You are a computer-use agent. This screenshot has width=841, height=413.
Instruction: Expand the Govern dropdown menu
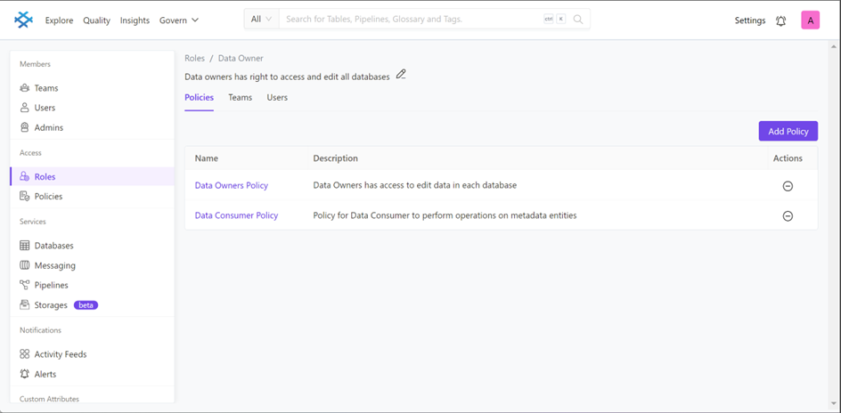[179, 20]
